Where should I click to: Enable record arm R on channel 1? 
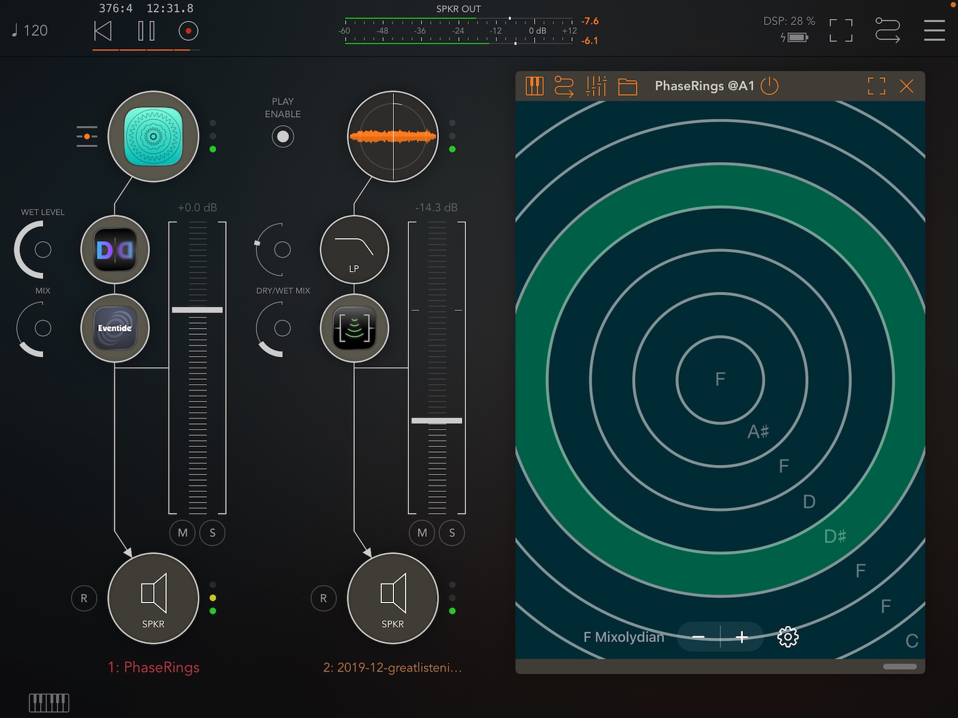pyautogui.click(x=84, y=598)
